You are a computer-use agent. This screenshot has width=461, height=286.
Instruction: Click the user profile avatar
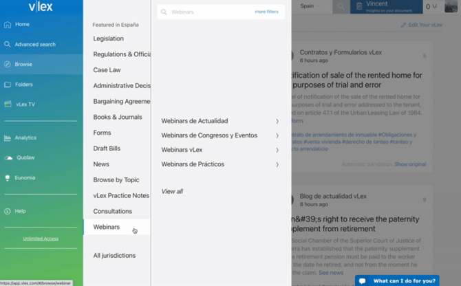(451, 6)
